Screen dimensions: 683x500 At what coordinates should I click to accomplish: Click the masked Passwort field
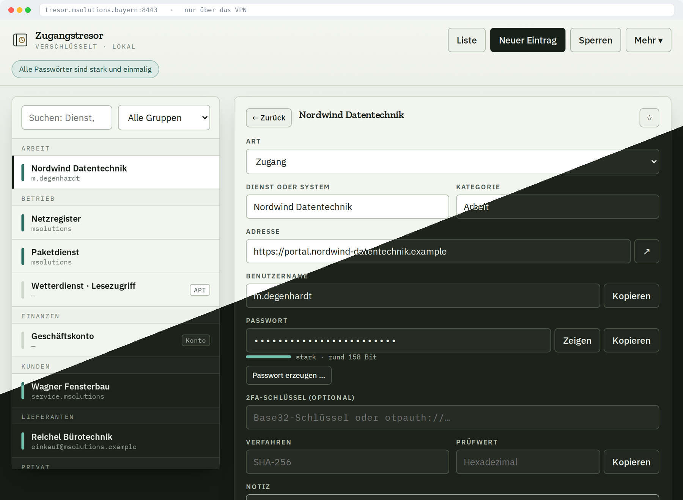pyautogui.click(x=398, y=340)
